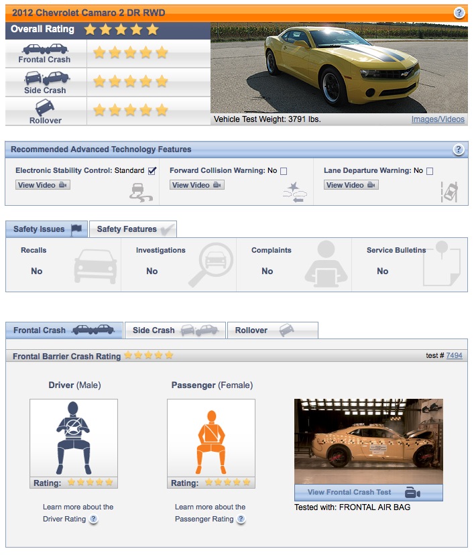View Video for Lane Departure Warning
Viewport: 474px width, 555px height.
(x=351, y=185)
